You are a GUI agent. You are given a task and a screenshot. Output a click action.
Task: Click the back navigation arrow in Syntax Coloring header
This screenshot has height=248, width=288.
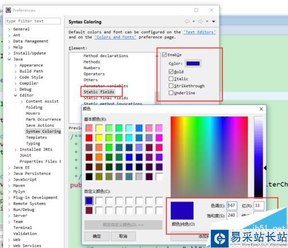coord(187,21)
